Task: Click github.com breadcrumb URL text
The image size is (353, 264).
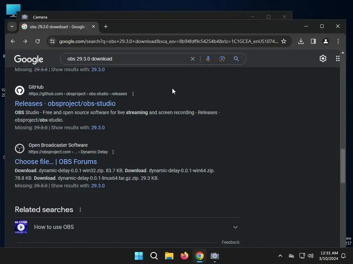Action: click(x=78, y=94)
